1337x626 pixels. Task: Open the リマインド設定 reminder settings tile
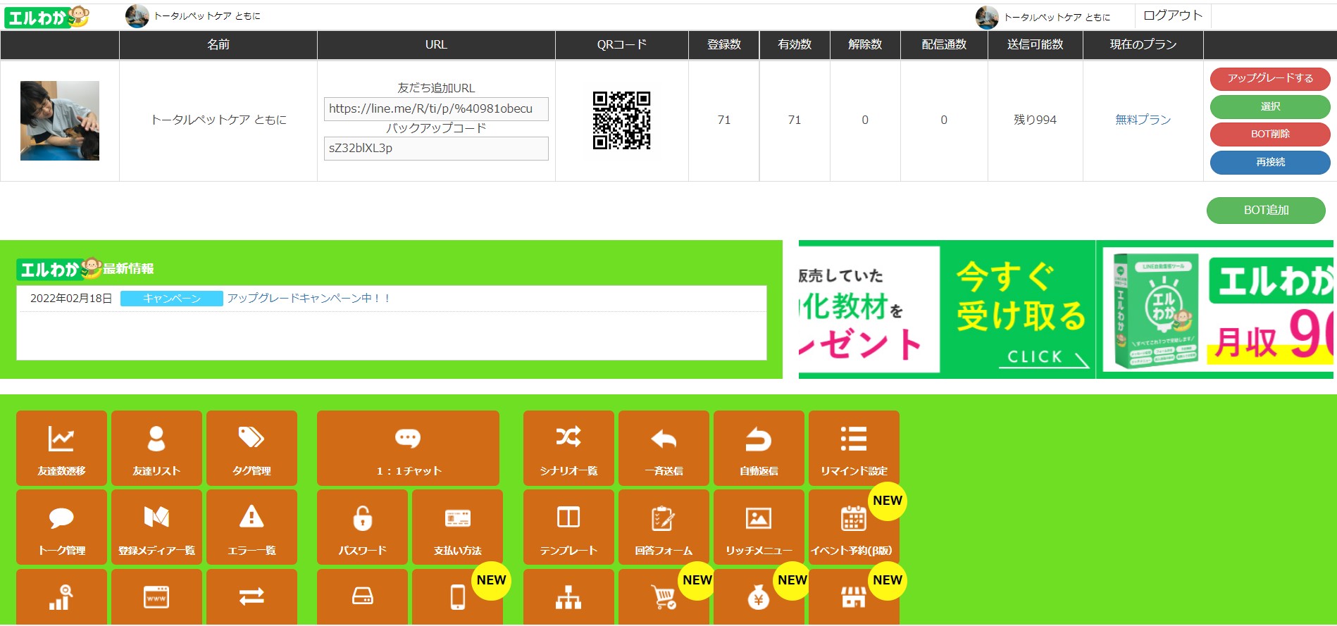pyautogui.click(x=854, y=448)
